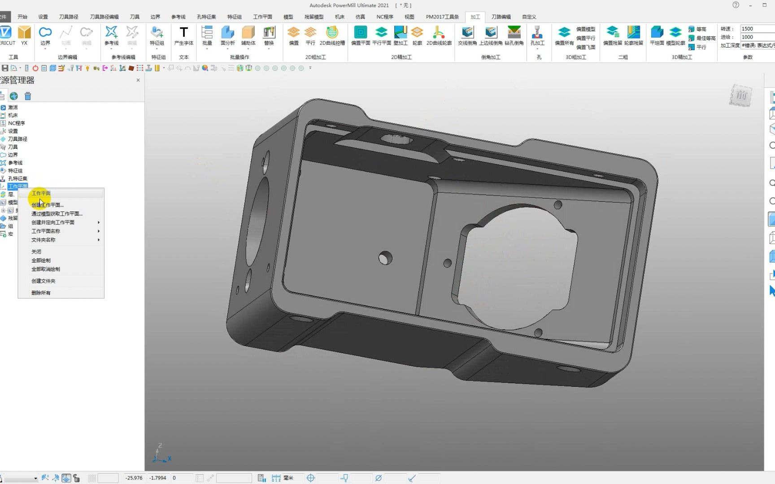Open the 孔加工 hole machining tool
Viewport: 775px width, 484px height.
point(537,36)
